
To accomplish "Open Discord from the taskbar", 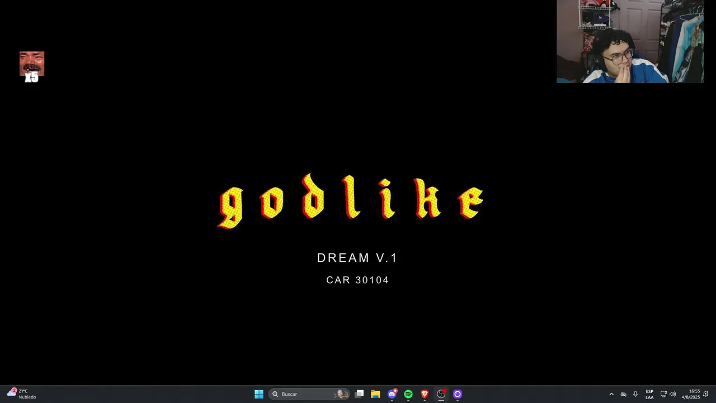I will (x=392, y=394).
